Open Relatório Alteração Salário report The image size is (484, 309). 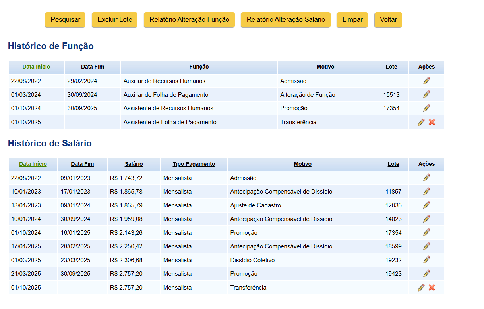coord(286,20)
